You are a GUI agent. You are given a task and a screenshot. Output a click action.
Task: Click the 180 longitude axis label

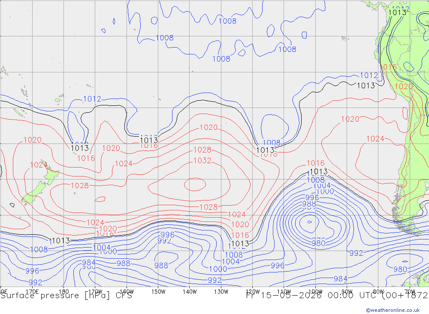64,292
